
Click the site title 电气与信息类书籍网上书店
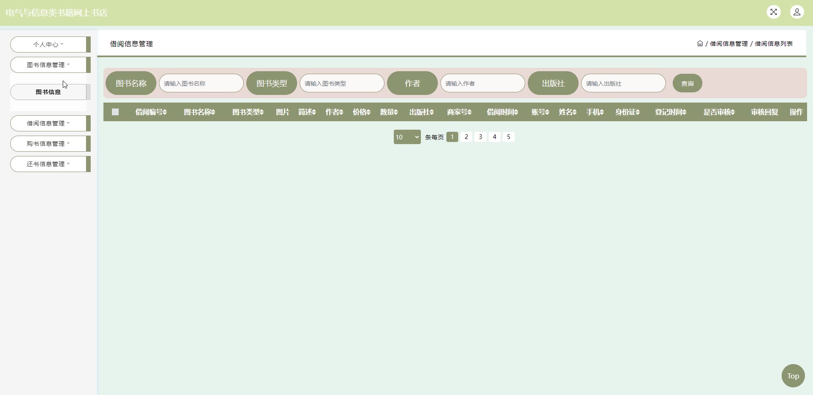56,13
